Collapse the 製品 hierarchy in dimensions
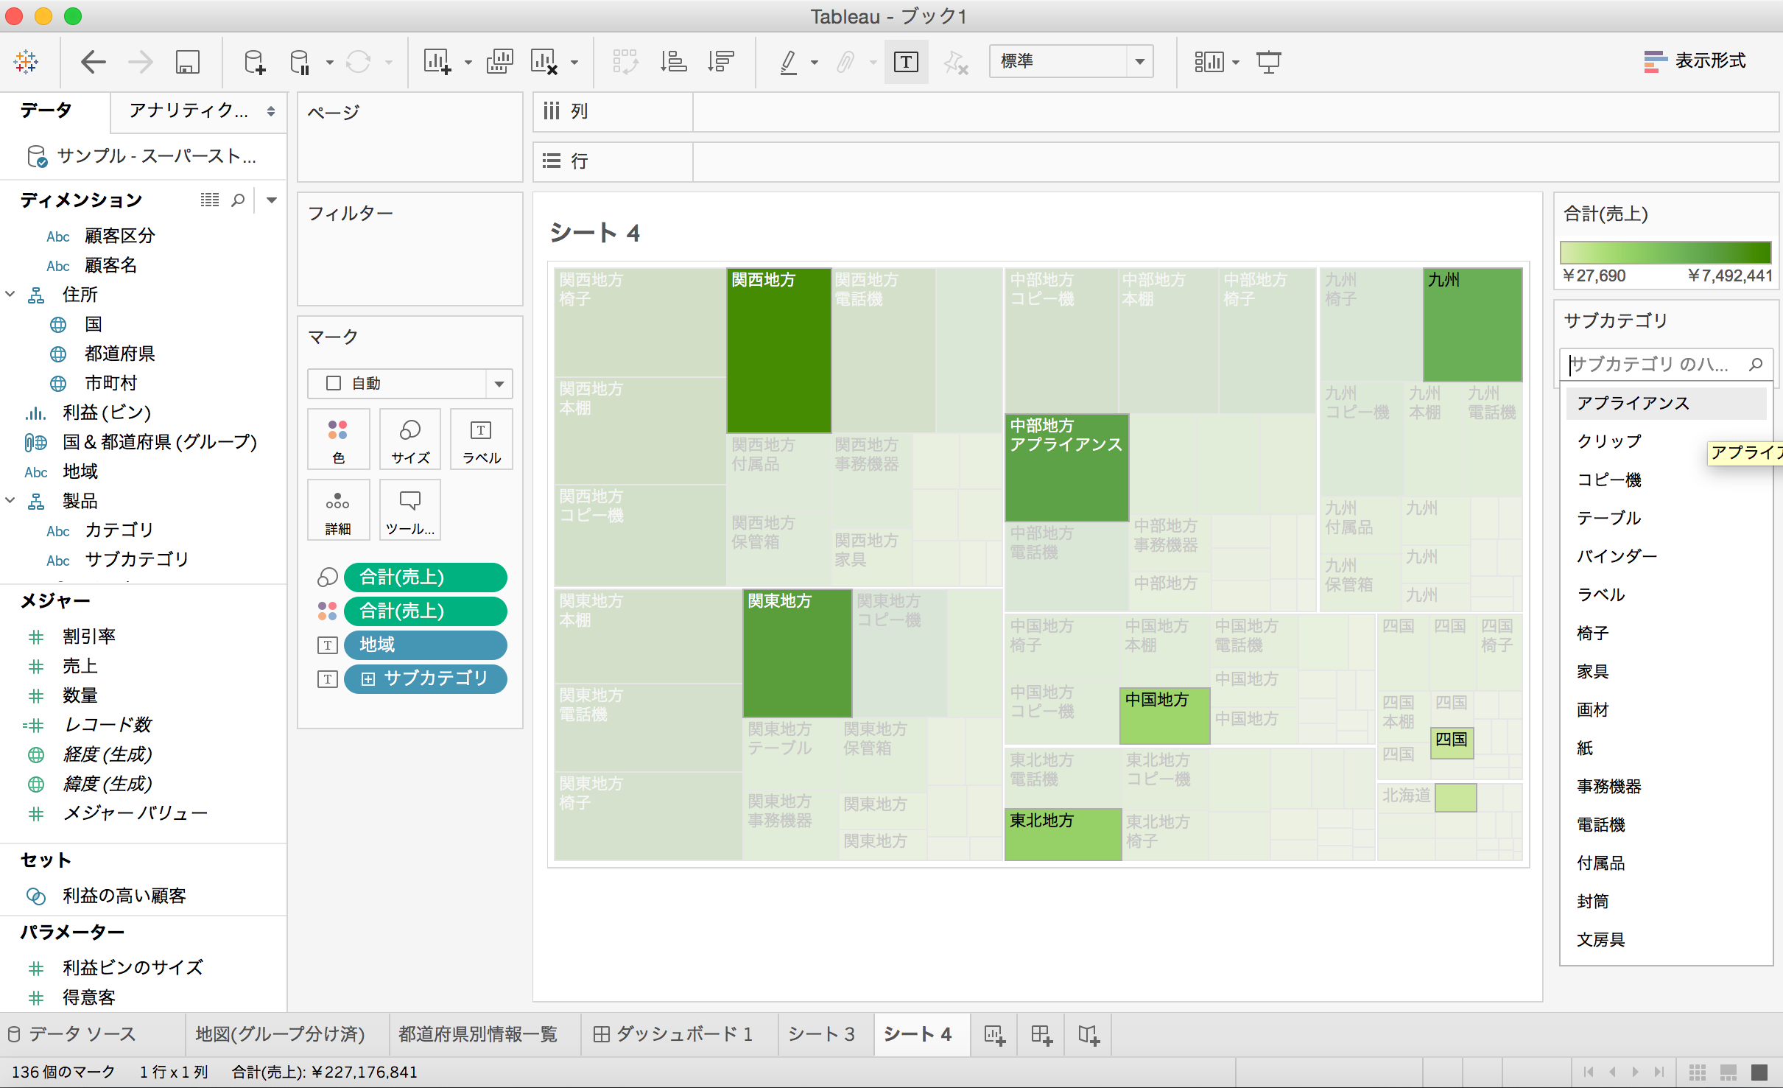The height and width of the screenshot is (1088, 1783). (x=10, y=501)
